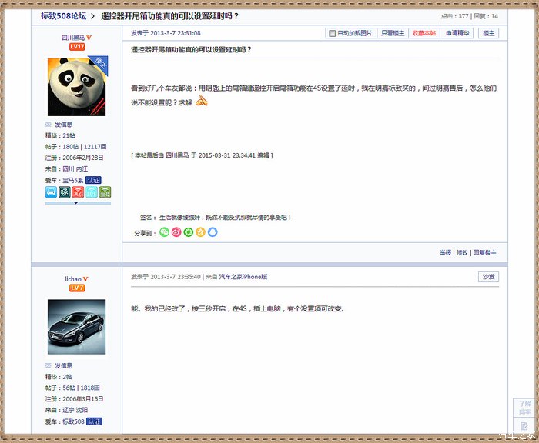This screenshot has width=539, height=443.
Task: Click 四川黑马's panda avatar image
Action: (x=77, y=87)
